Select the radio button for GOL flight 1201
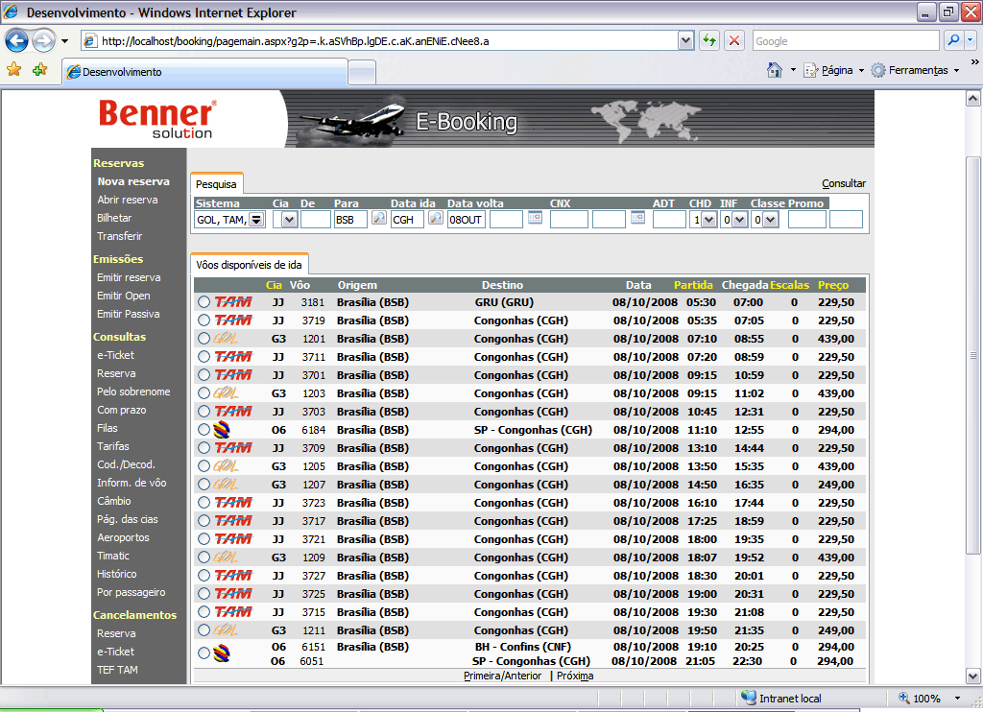 click(x=204, y=339)
